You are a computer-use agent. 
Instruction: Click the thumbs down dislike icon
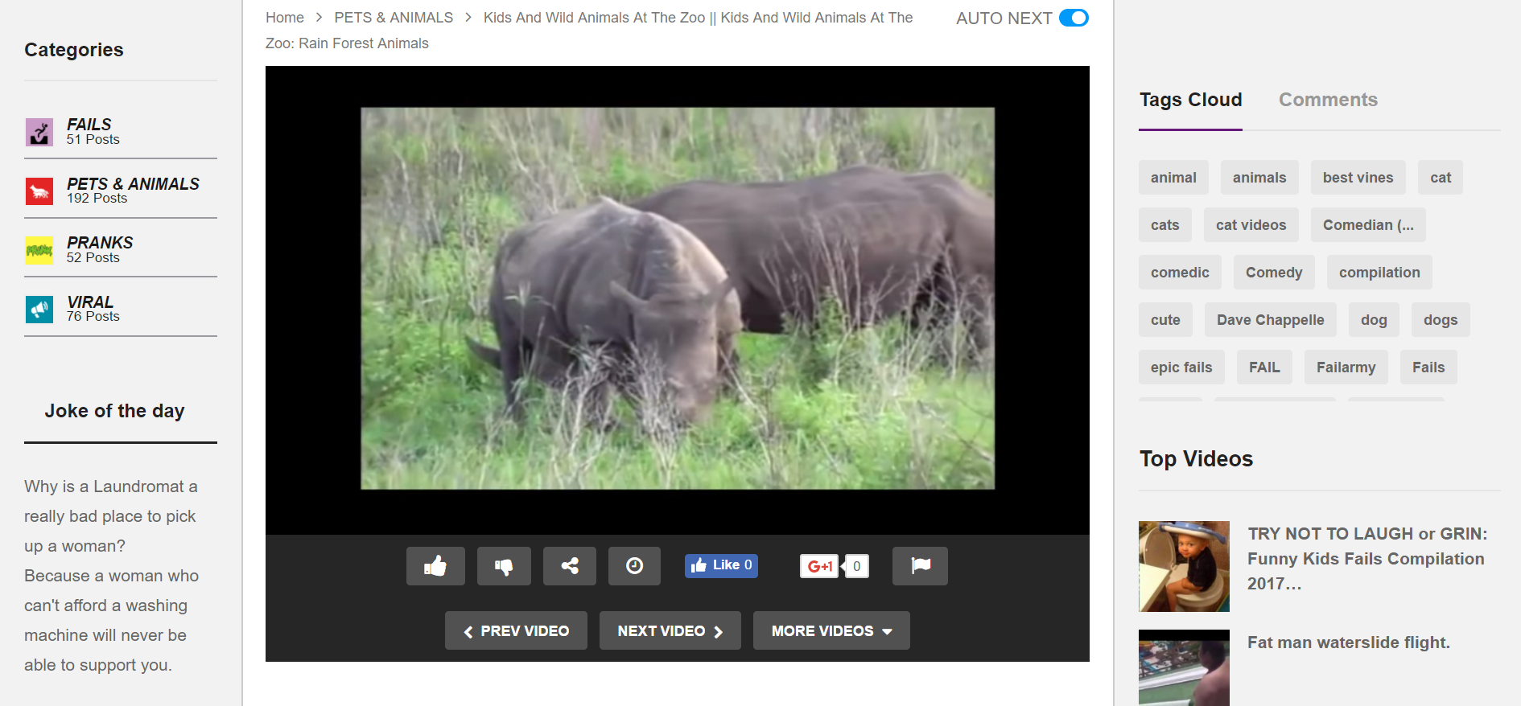pos(504,566)
